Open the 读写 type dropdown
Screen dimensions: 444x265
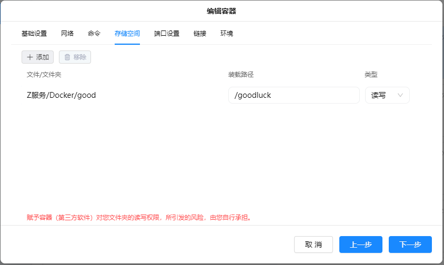coord(387,95)
